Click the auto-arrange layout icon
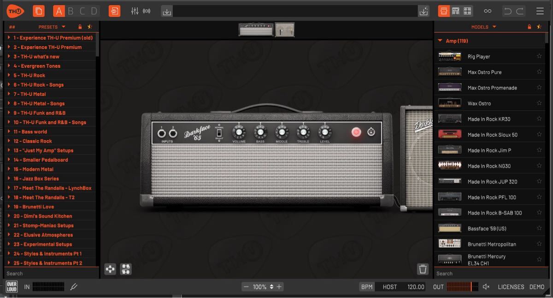Image resolution: width=553 pixels, height=298 pixels. tap(126, 269)
